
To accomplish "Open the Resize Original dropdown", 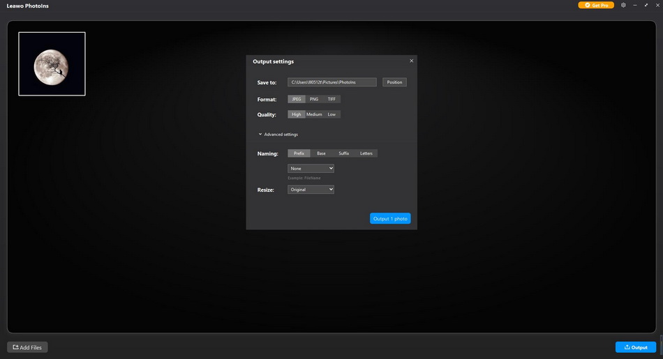I will [x=311, y=190].
